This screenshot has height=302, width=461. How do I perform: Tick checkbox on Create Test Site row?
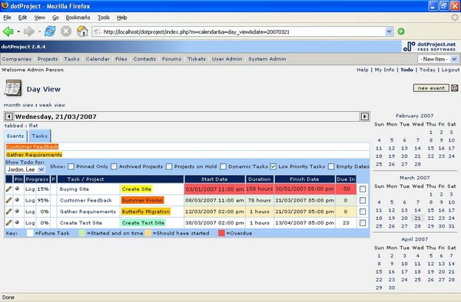pyautogui.click(x=363, y=223)
